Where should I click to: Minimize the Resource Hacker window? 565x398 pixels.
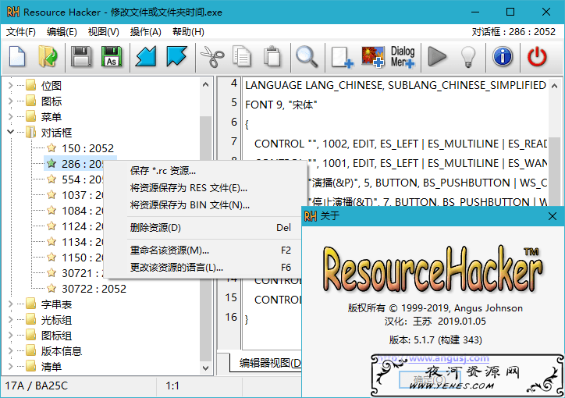(x=475, y=12)
